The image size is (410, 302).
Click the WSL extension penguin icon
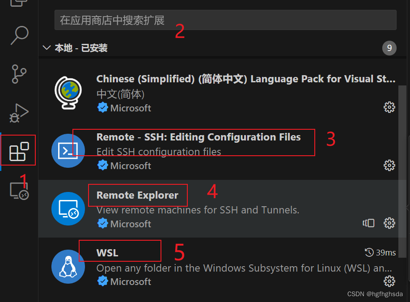(x=68, y=266)
